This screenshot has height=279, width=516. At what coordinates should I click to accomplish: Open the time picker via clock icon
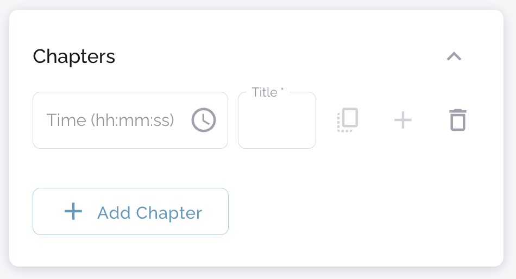tap(204, 120)
